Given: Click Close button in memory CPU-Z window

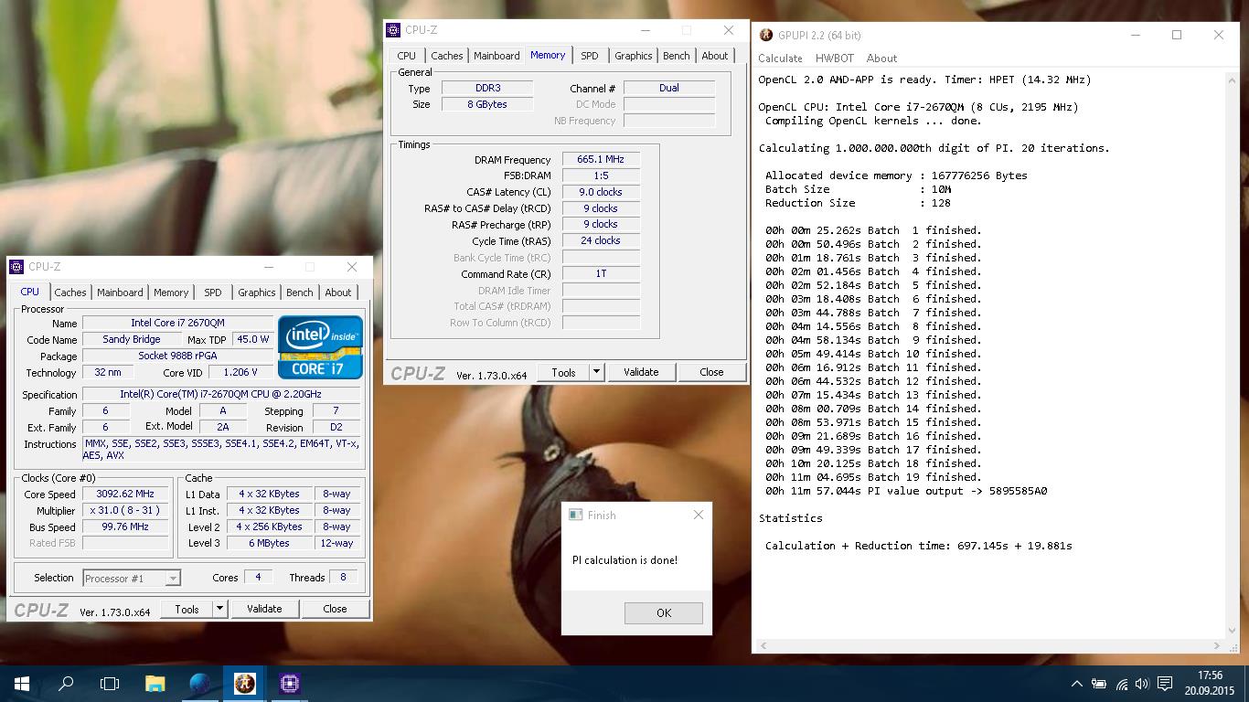Looking at the screenshot, I should [x=711, y=372].
